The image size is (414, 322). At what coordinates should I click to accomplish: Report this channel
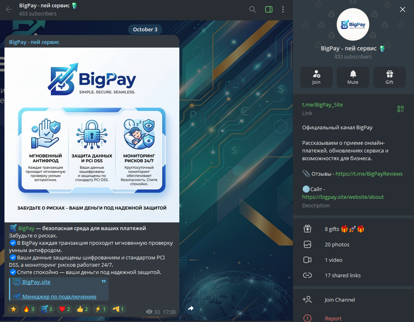353,318
